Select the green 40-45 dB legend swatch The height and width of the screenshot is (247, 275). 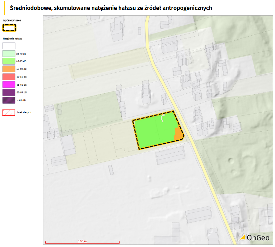(9, 61)
